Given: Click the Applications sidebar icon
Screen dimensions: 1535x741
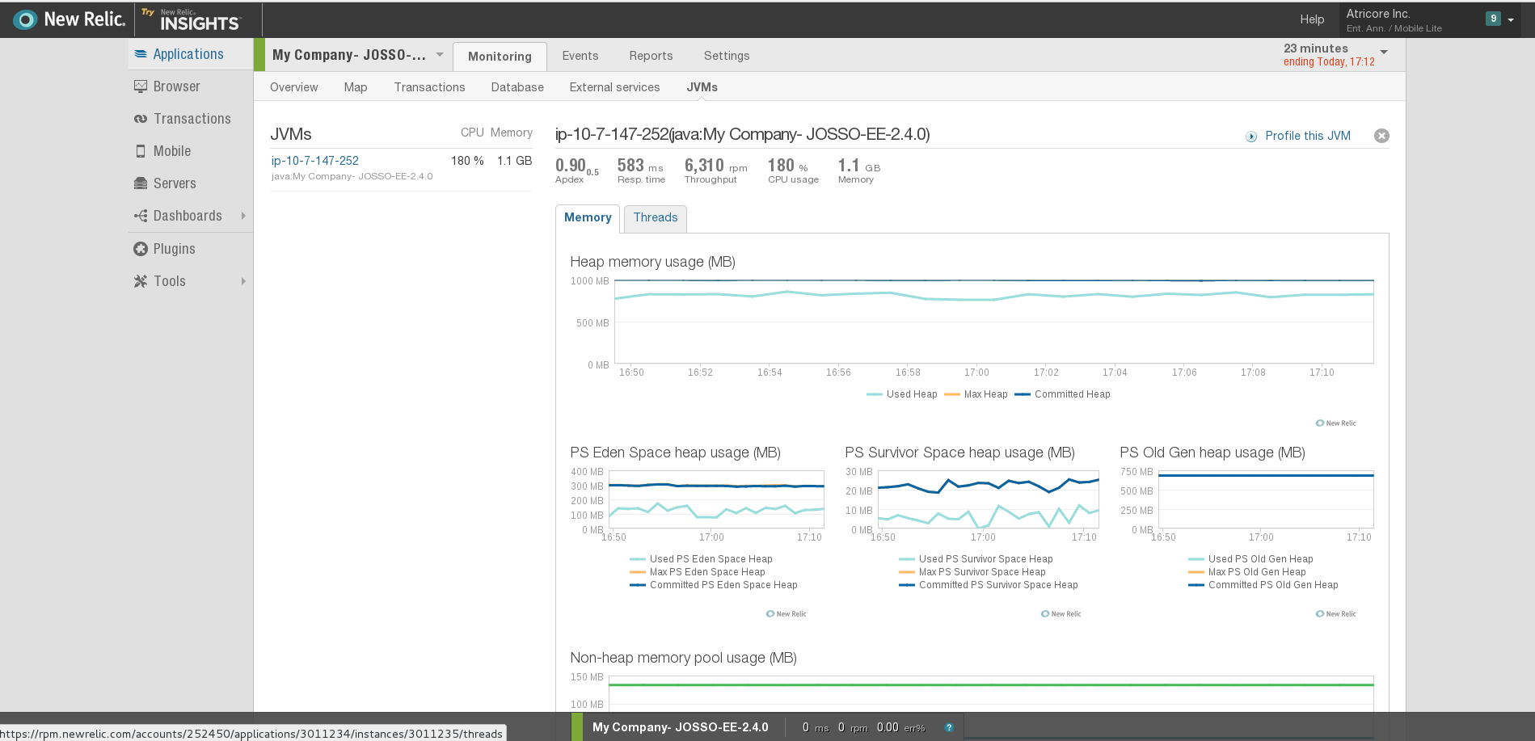Looking at the screenshot, I should tap(141, 54).
